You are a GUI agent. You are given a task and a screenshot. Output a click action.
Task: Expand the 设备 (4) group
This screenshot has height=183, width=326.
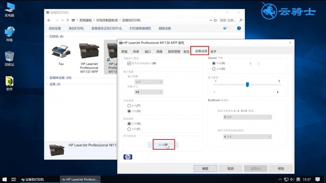click(47, 84)
